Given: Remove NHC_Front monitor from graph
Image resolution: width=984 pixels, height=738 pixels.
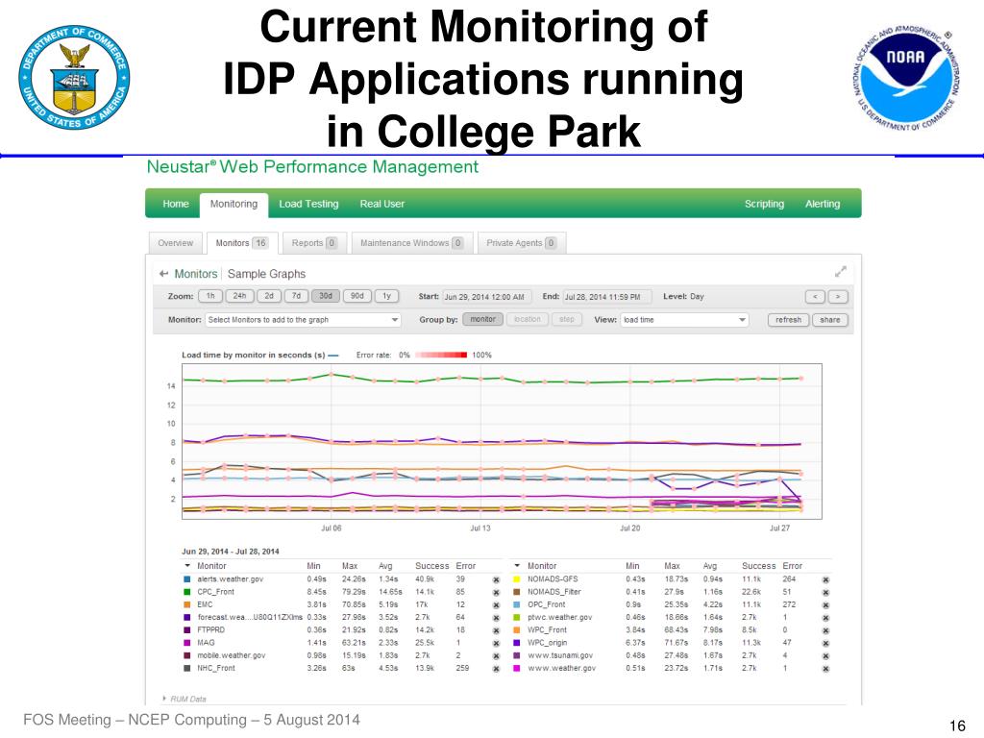Looking at the screenshot, I should click(496, 669).
